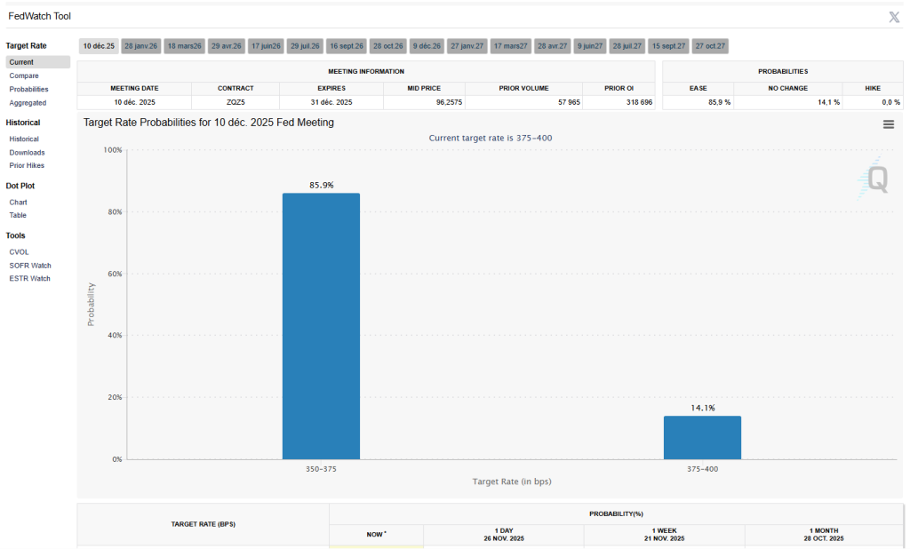Viewport: 910px width, 549px height.
Task: Go to Downloads in the sidebar
Action: 27,152
